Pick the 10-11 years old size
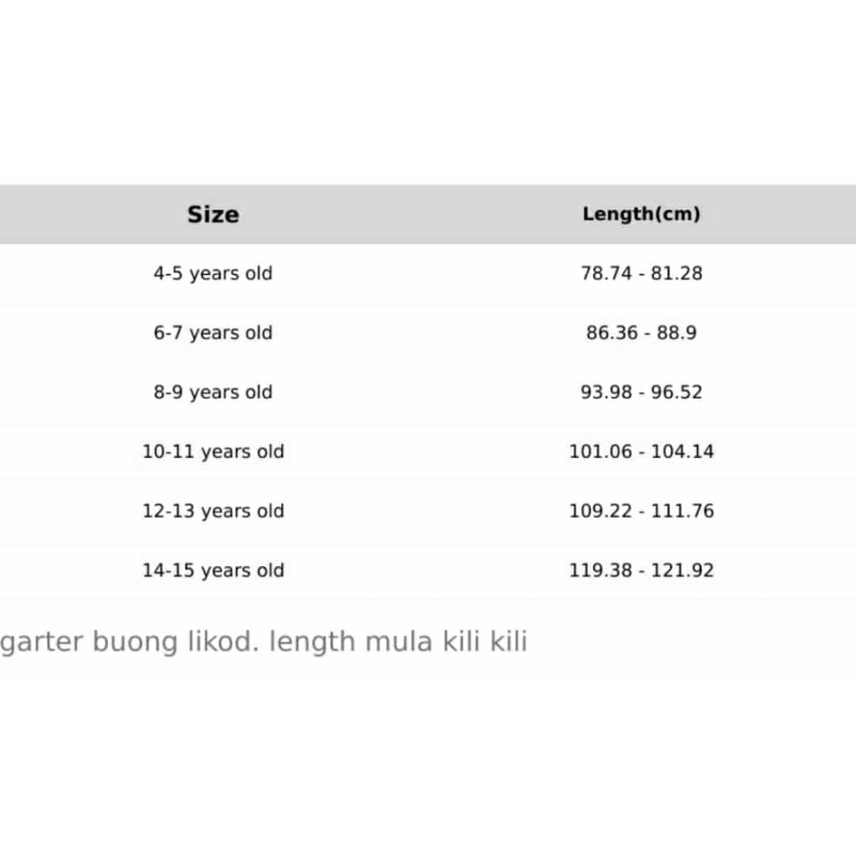 click(213, 451)
